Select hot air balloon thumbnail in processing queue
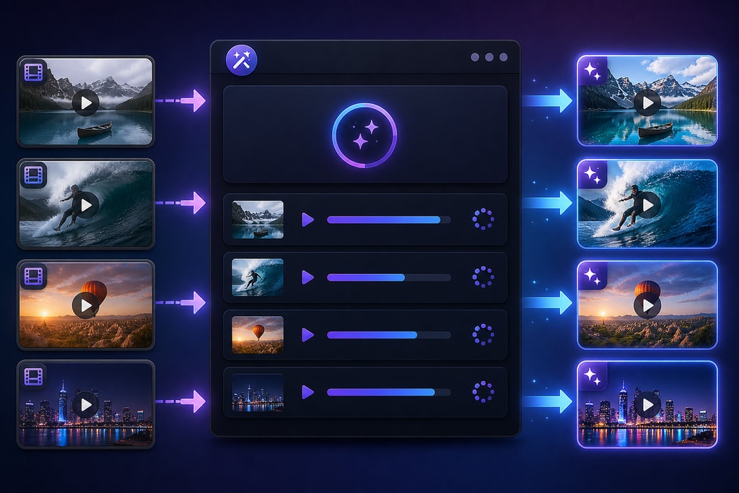 coord(258,335)
